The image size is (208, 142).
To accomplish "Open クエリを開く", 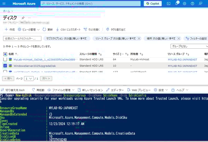I will pyautogui.click(x=91, y=29).
